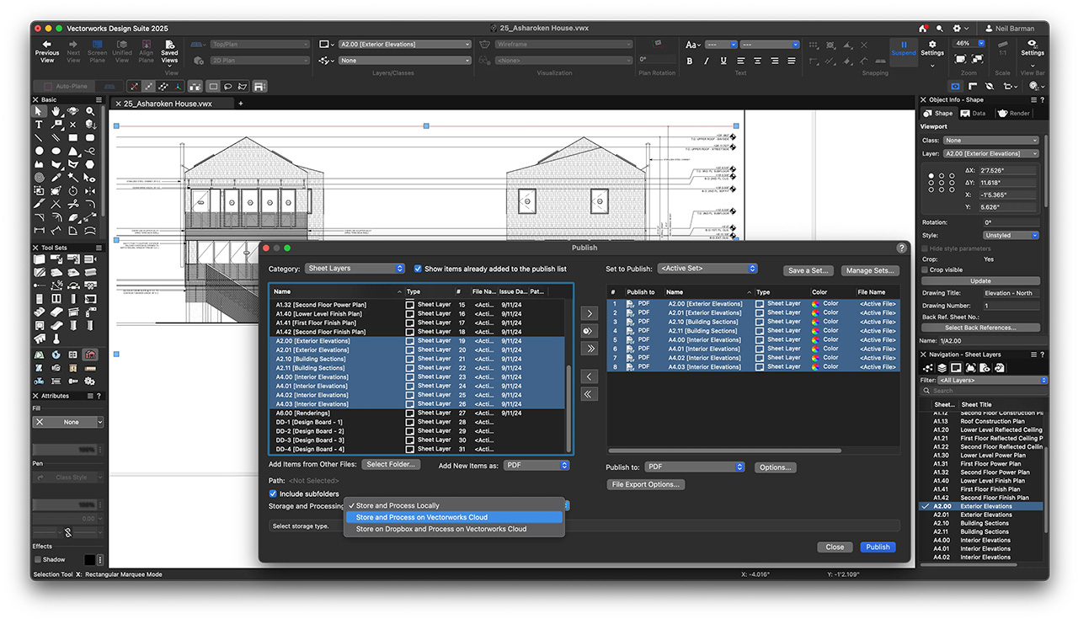The image size is (1078, 619).
Task: Toggle checkbox for DD-1 [Design Board - 1] row
Action: (x=410, y=422)
